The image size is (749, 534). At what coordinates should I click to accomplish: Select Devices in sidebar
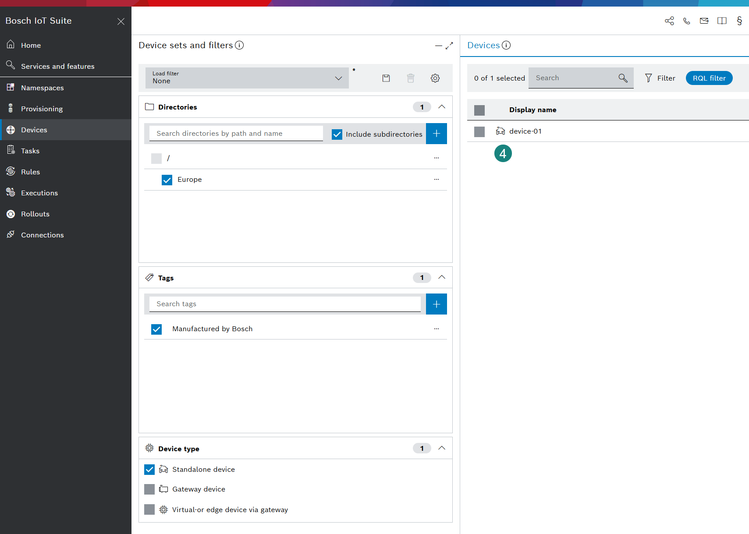tap(66, 130)
